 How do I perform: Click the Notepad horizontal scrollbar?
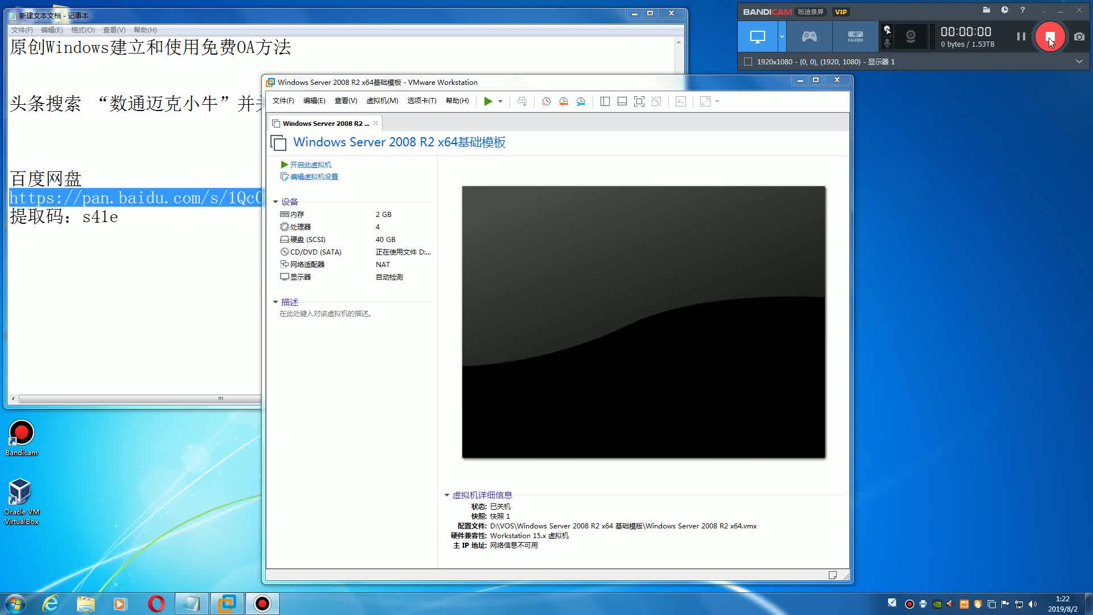click(139, 399)
